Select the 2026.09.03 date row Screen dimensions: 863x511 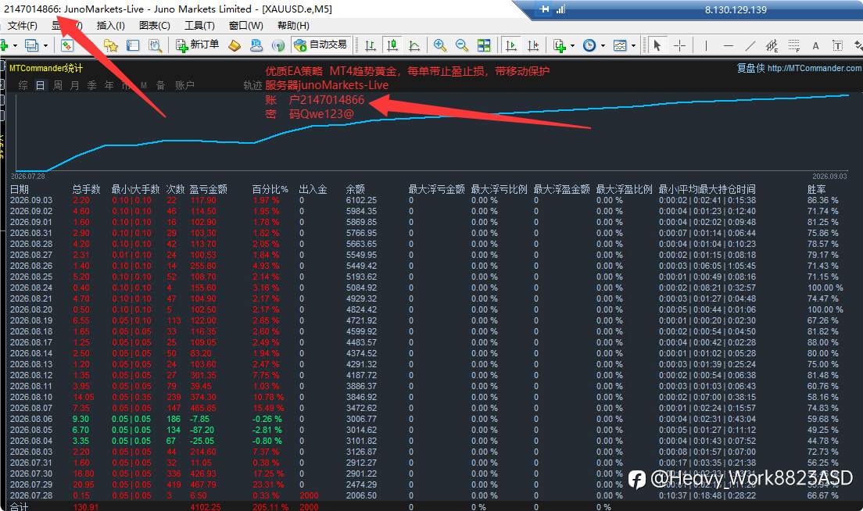31,200
